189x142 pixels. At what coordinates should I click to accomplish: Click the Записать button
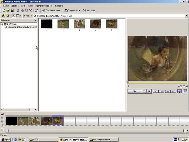89,11
